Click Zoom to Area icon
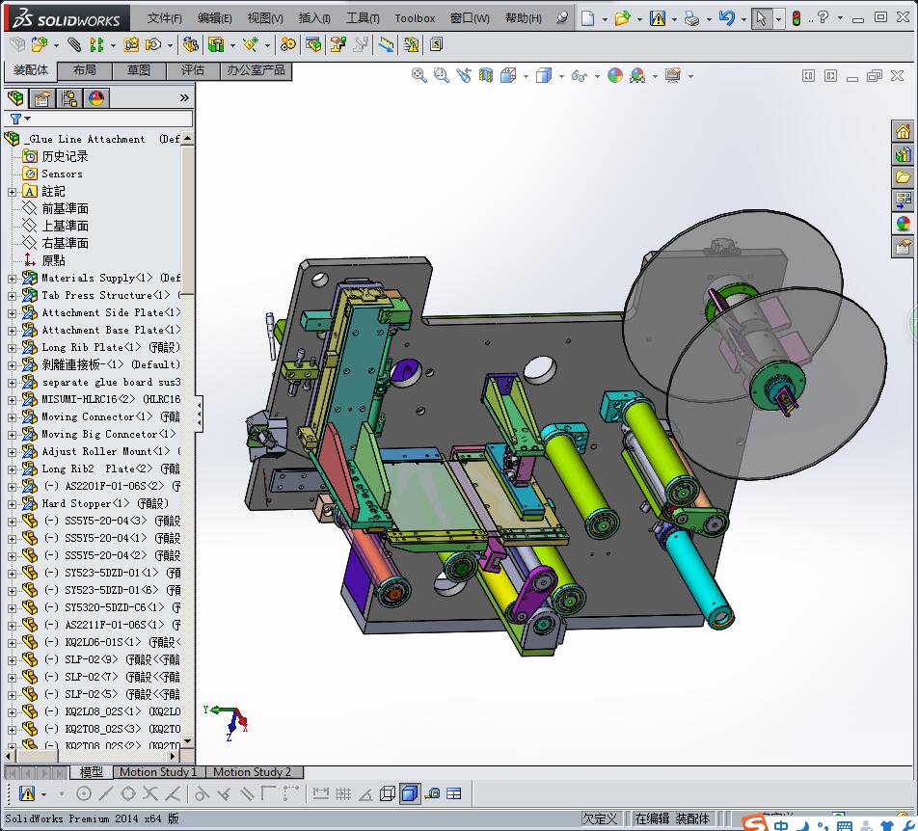 point(441,75)
